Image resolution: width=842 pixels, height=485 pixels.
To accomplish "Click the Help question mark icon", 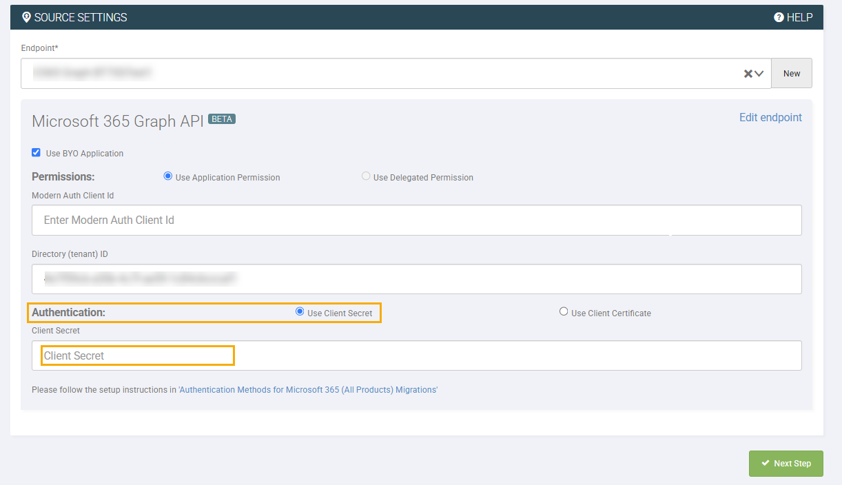I will click(779, 17).
